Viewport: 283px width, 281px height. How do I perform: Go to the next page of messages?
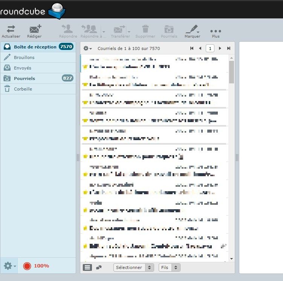[220, 48]
